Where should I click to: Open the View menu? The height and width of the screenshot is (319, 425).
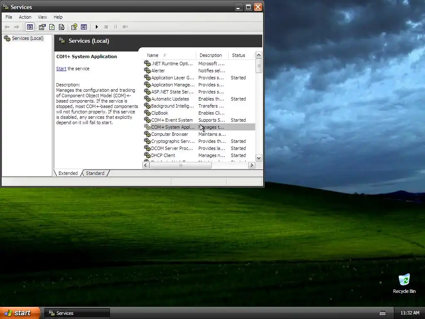pyautogui.click(x=42, y=17)
